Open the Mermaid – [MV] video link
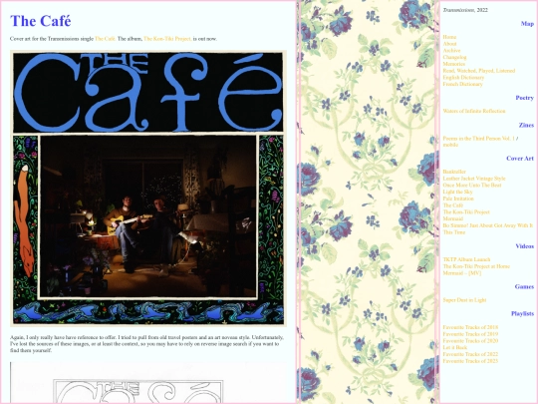The image size is (538, 404). [462, 272]
